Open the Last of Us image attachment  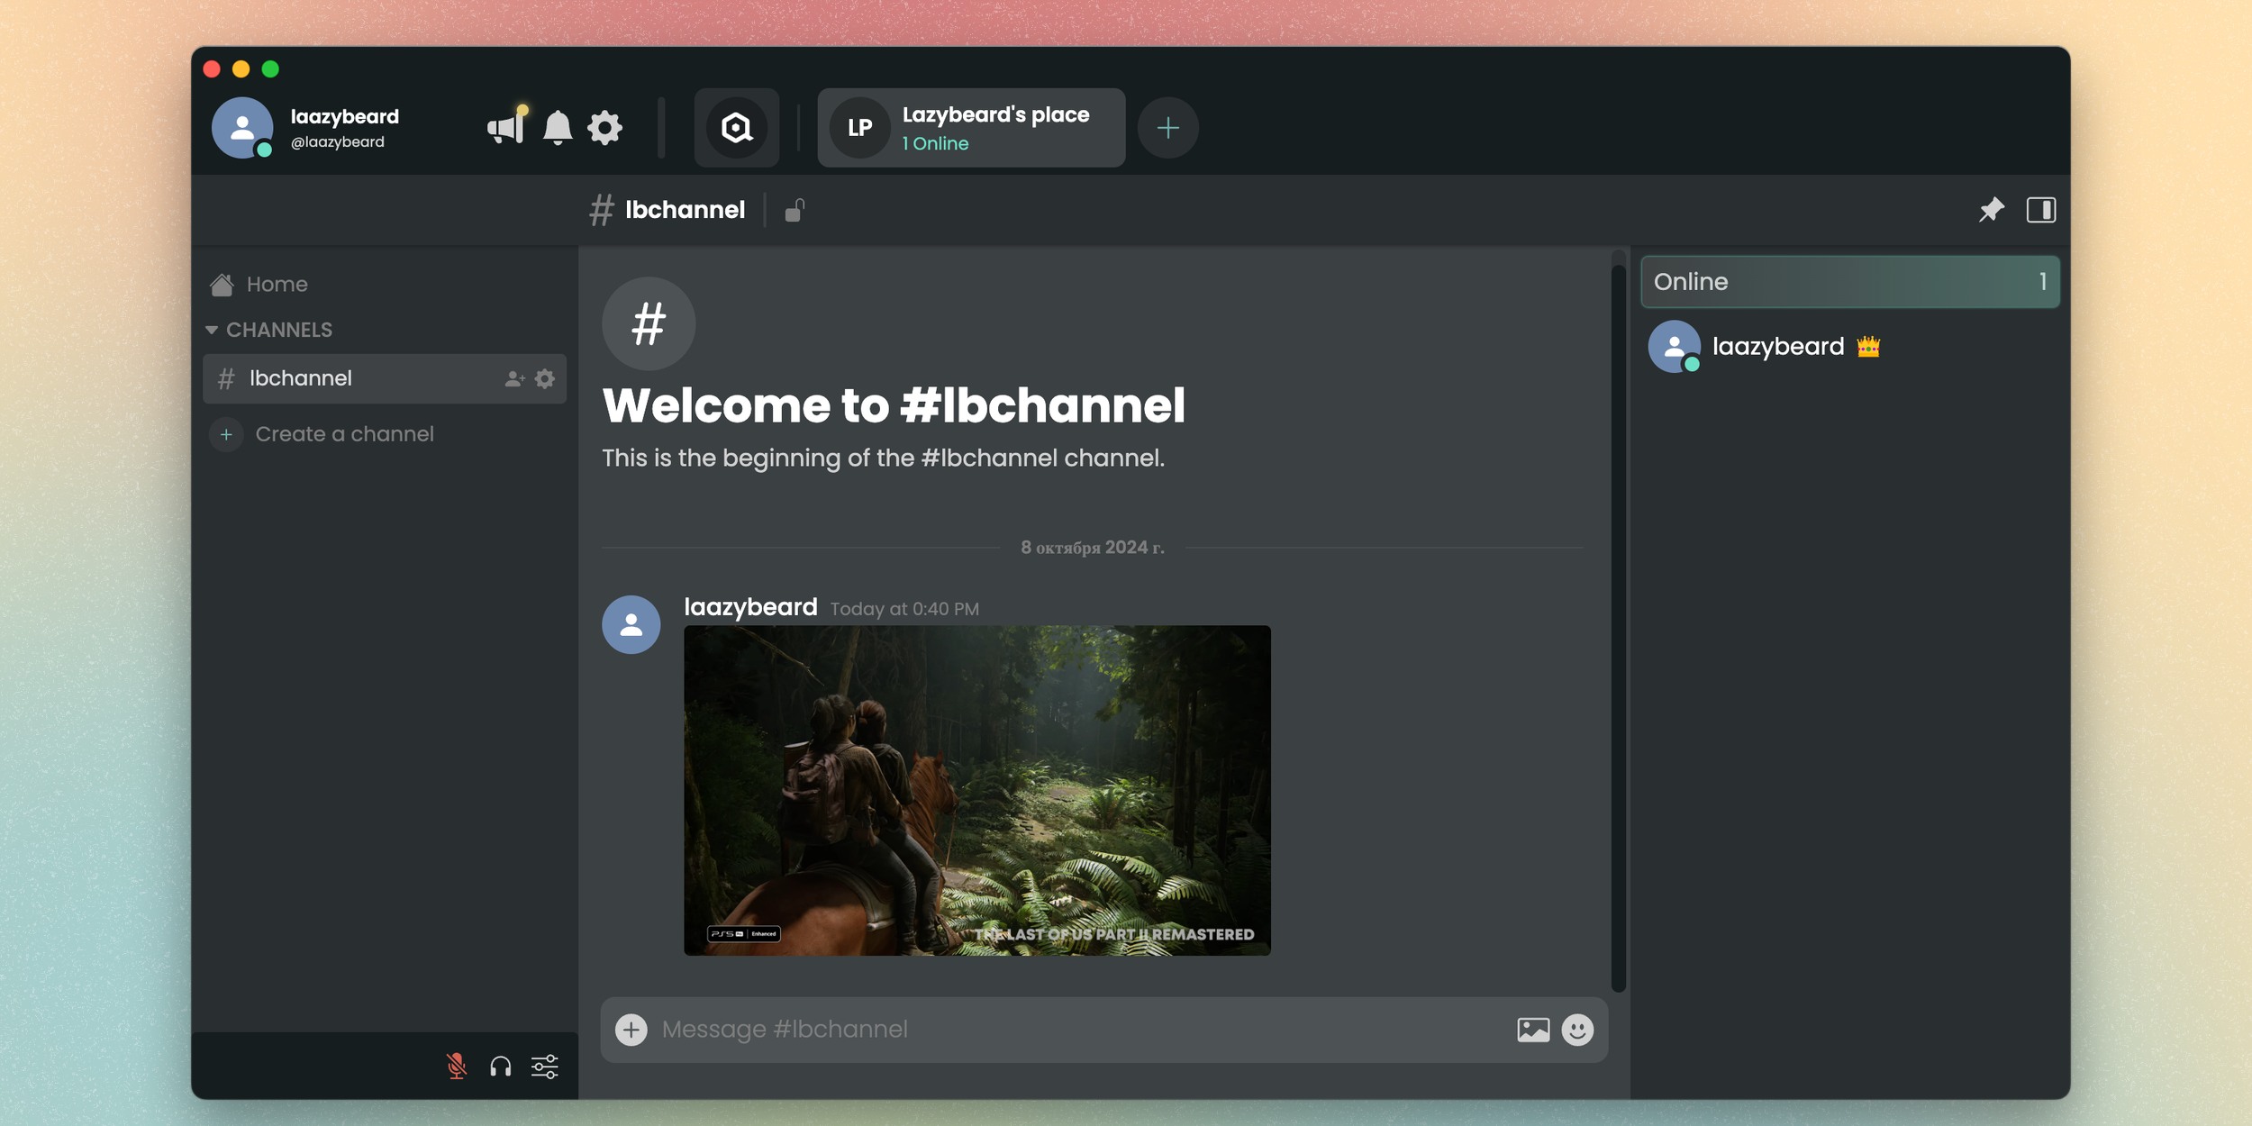(977, 790)
